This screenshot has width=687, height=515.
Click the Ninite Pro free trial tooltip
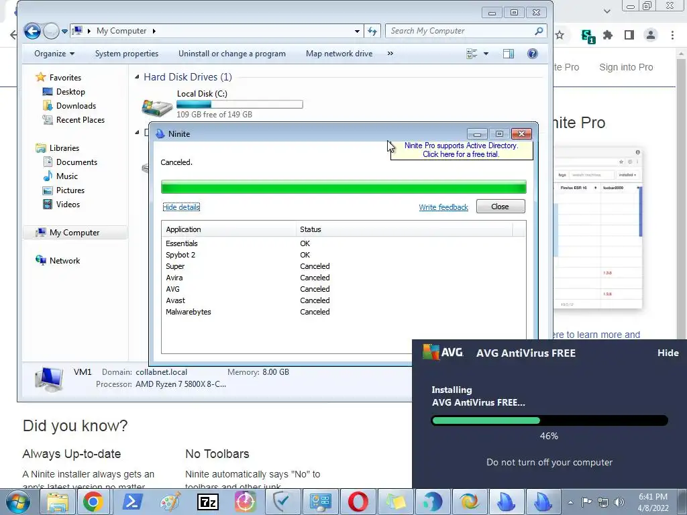pyautogui.click(x=462, y=150)
